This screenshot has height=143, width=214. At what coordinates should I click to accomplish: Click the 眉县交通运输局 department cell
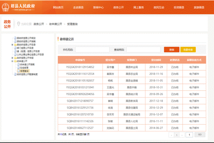pos(132,114)
